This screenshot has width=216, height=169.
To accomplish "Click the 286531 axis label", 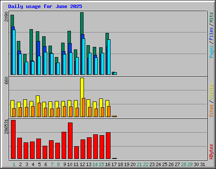I will [6, 126].
